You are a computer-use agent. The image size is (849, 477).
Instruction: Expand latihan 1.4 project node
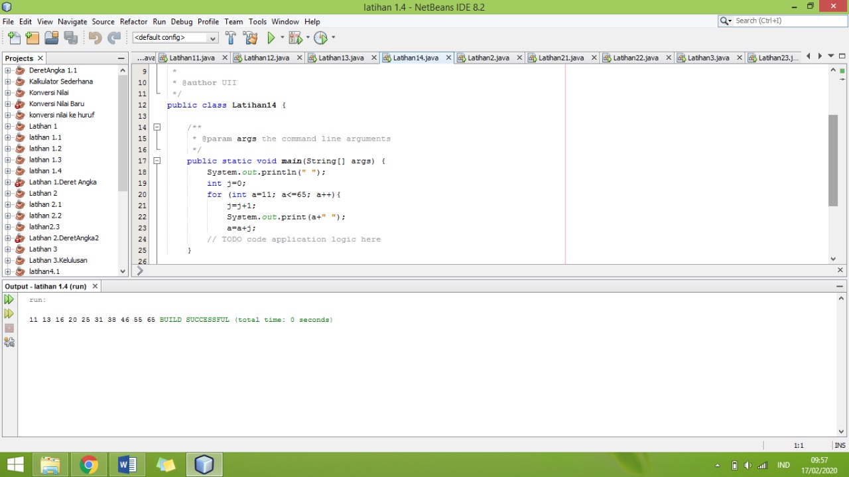(7, 171)
